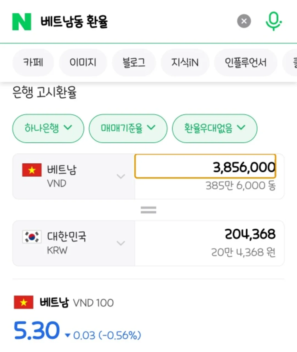
Task: Open the 블로그 results tab
Action: [x=134, y=62]
